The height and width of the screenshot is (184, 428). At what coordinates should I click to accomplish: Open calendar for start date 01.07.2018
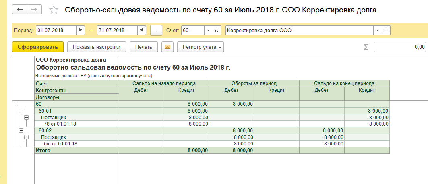pos(80,30)
